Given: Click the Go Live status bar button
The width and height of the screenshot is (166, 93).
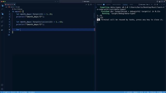Looking at the screenshot, I should pyautogui.click(x=153, y=92).
